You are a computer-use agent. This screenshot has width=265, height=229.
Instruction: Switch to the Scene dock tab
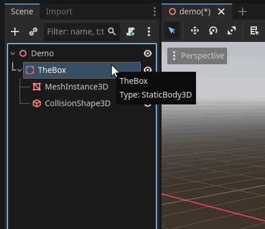22,11
